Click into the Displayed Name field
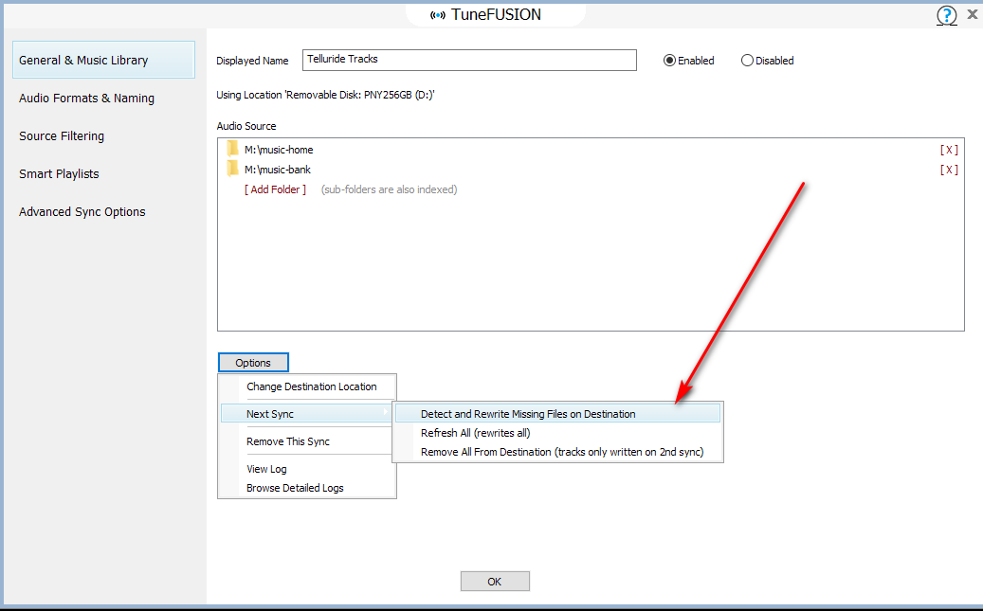This screenshot has height=611, width=983. 469,60
